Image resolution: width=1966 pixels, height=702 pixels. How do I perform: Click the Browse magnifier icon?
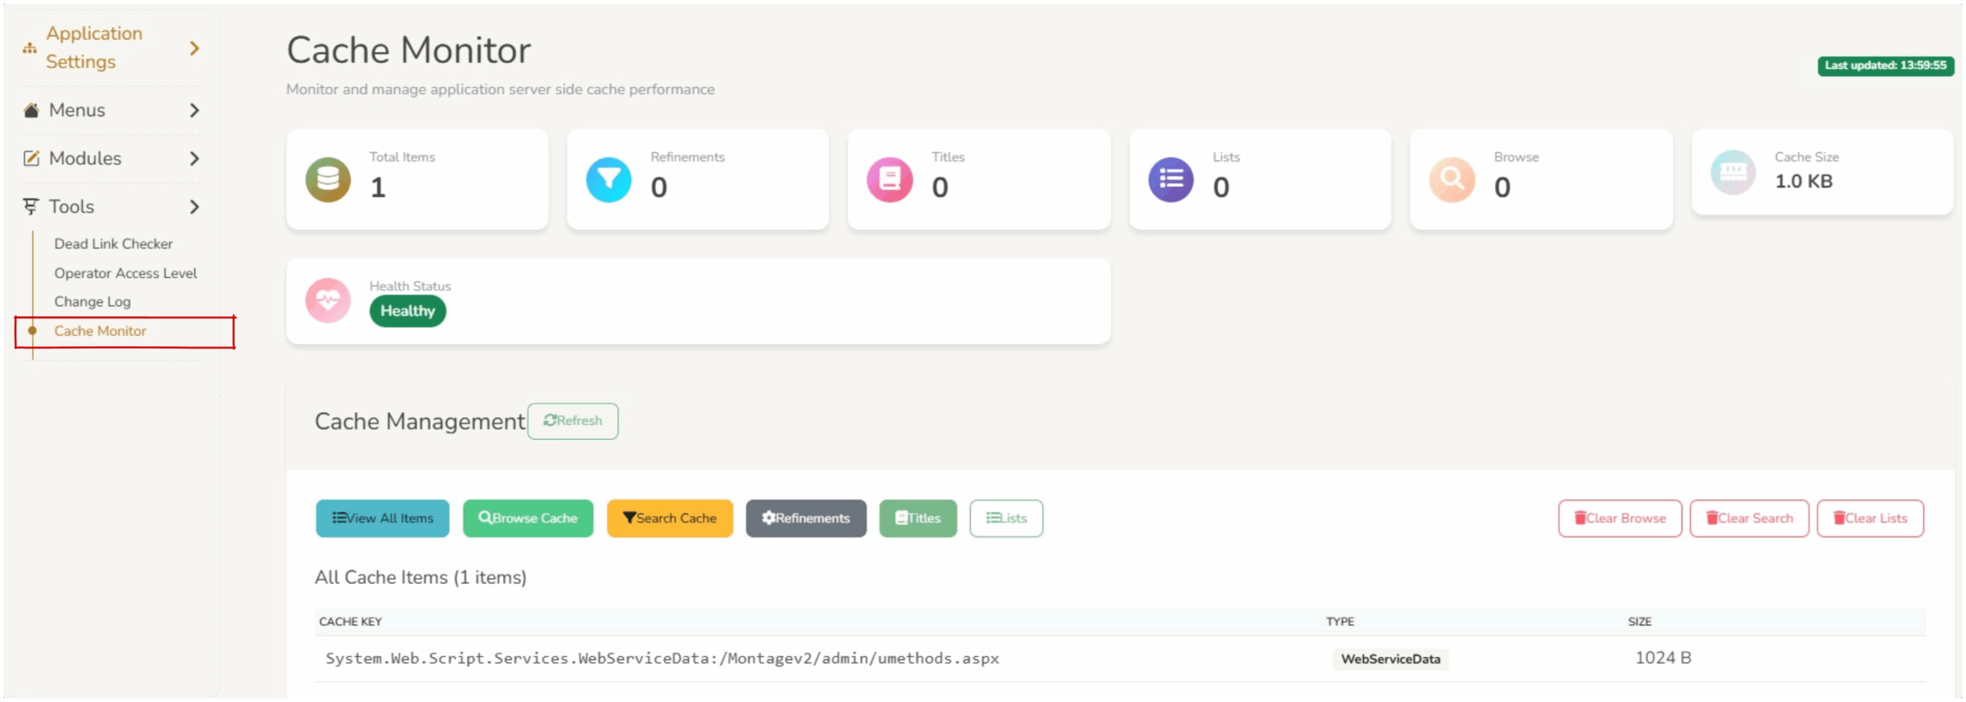1451,180
